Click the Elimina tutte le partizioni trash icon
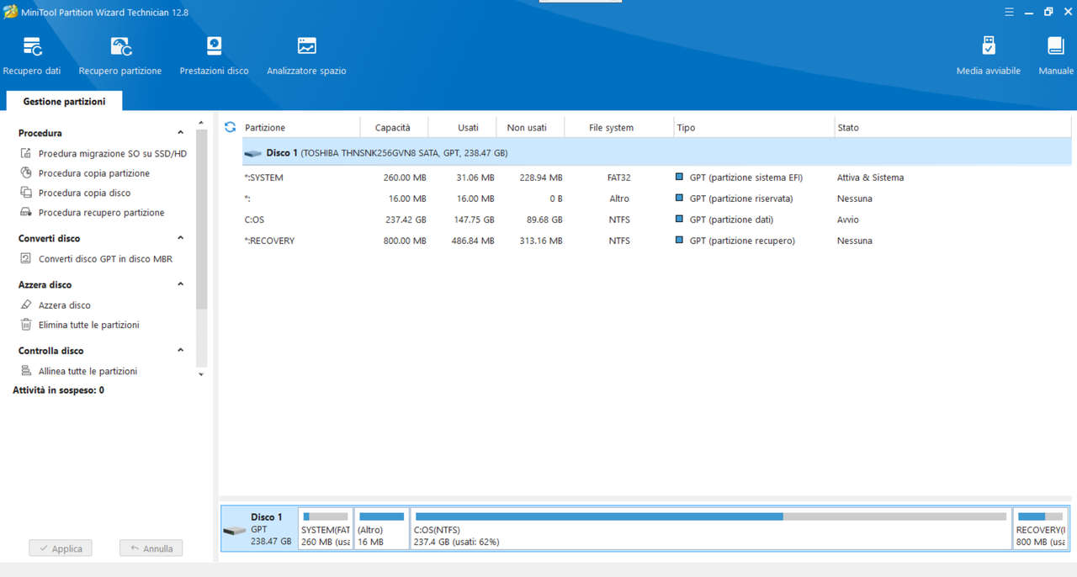This screenshot has width=1077, height=577. click(x=26, y=324)
